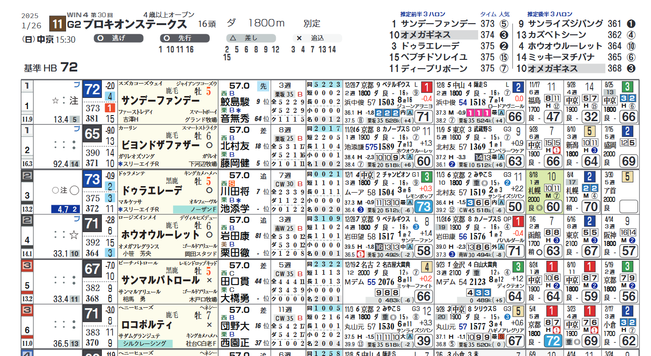This screenshot has width=651, height=356.
Task: Click the dark HB 65 box beside ビヨンドザファザー
Action: tap(93, 135)
